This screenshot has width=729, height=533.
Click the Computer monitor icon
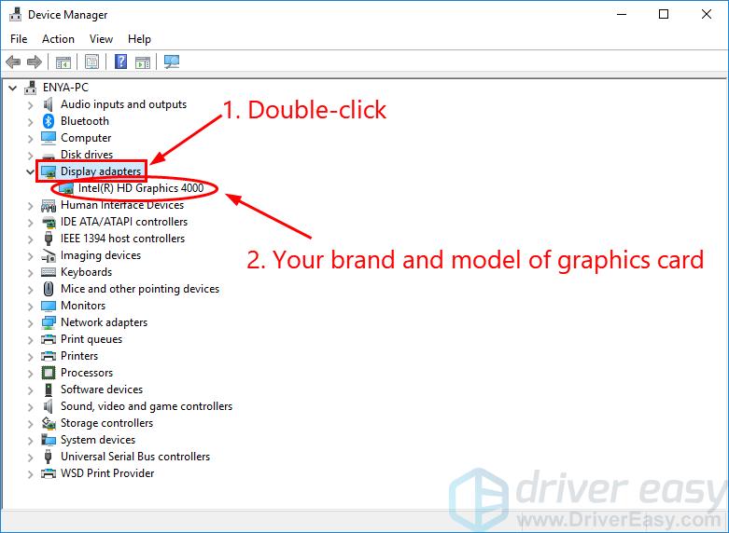49,138
